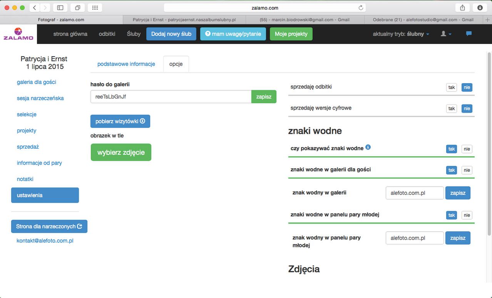Show Safari downloads
Viewport: 492px width, 298px height.
point(480,8)
